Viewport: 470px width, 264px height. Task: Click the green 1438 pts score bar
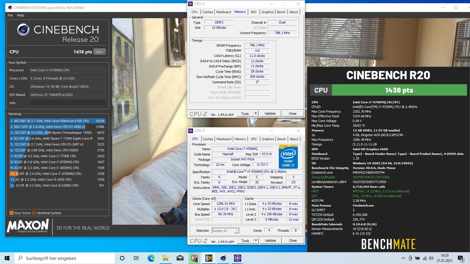(399, 90)
